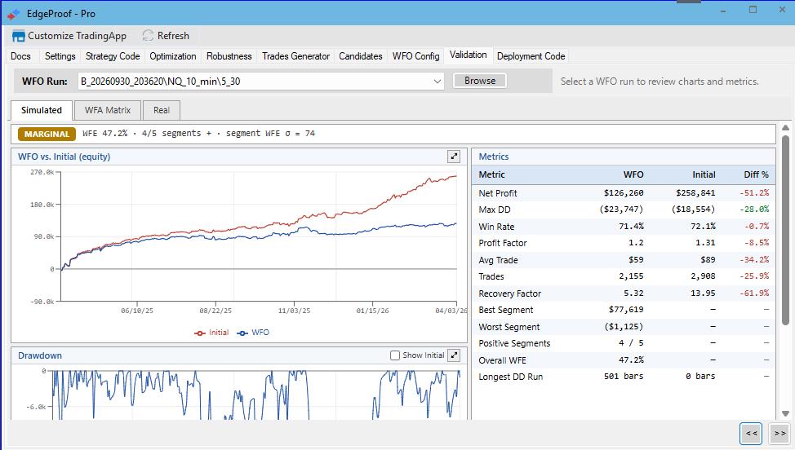The image size is (795, 450).
Task: Click the Best Segment value $77,619
Action: 626,309
